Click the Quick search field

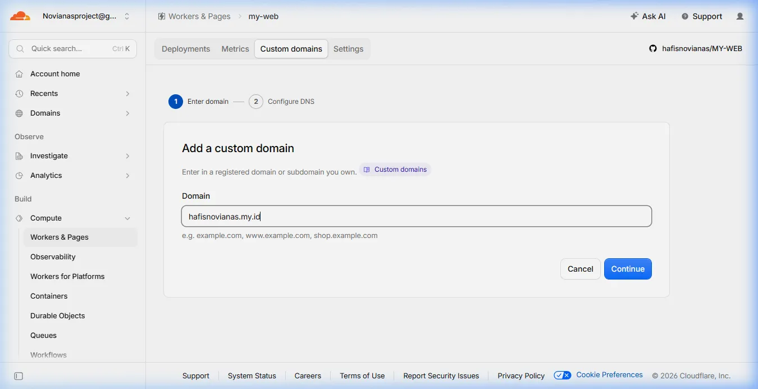(72, 49)
